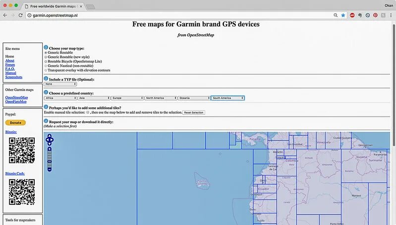Click the Bitcoin Cash: link
The width and height of the screenshot is (396, 225).
click(15, 174)
